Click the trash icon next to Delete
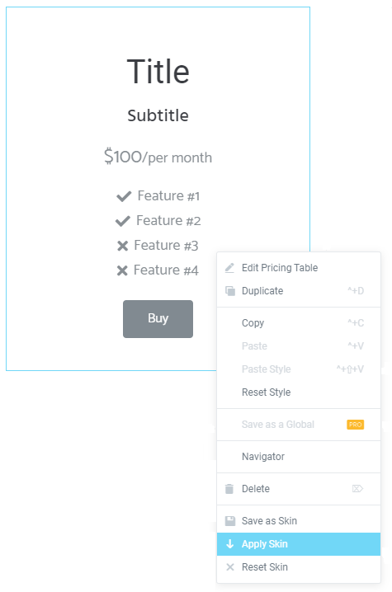Viewport: 392px width, 592px height. click(229, 489)
